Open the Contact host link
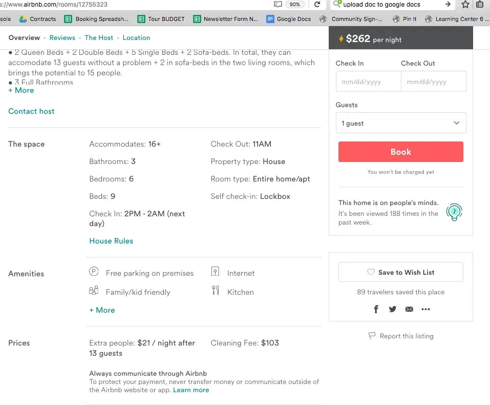Viewport: 490px width, 405px height. [31, 111]
